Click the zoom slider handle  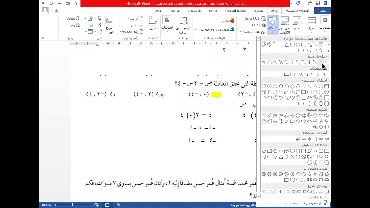click(x=72, y=205)
